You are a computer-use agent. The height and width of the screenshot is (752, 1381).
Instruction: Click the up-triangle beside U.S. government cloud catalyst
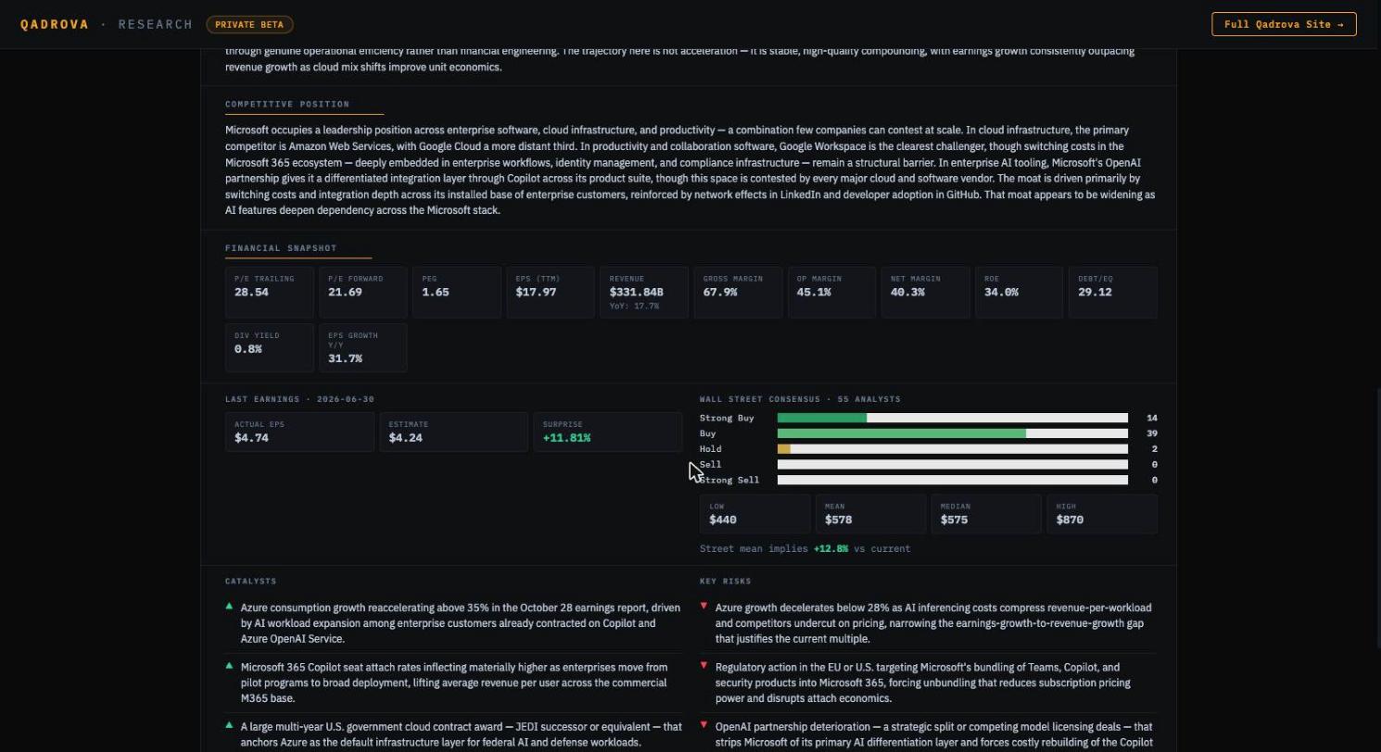click(229, 725)
